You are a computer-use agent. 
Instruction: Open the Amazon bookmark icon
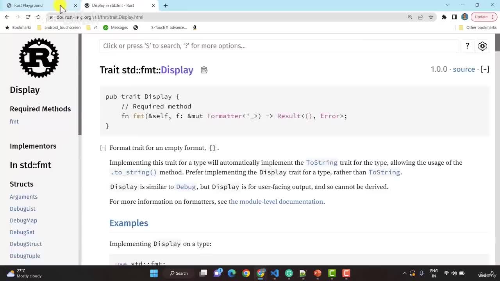click(x=195, y=28)
